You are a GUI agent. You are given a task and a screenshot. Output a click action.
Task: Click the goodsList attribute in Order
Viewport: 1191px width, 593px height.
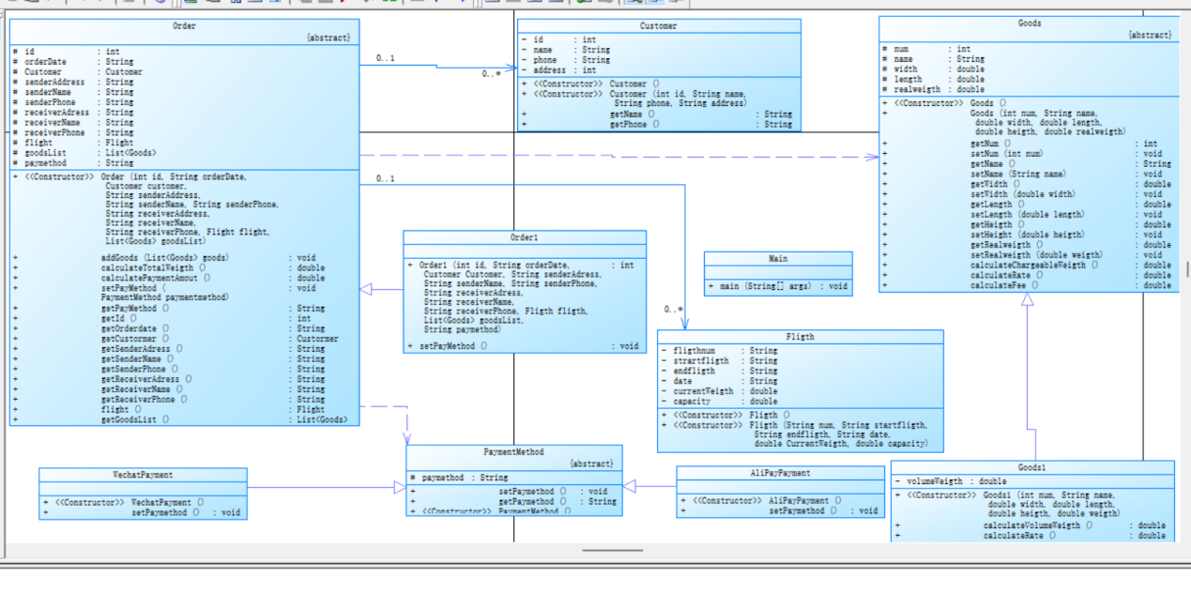tap(84, 153)
